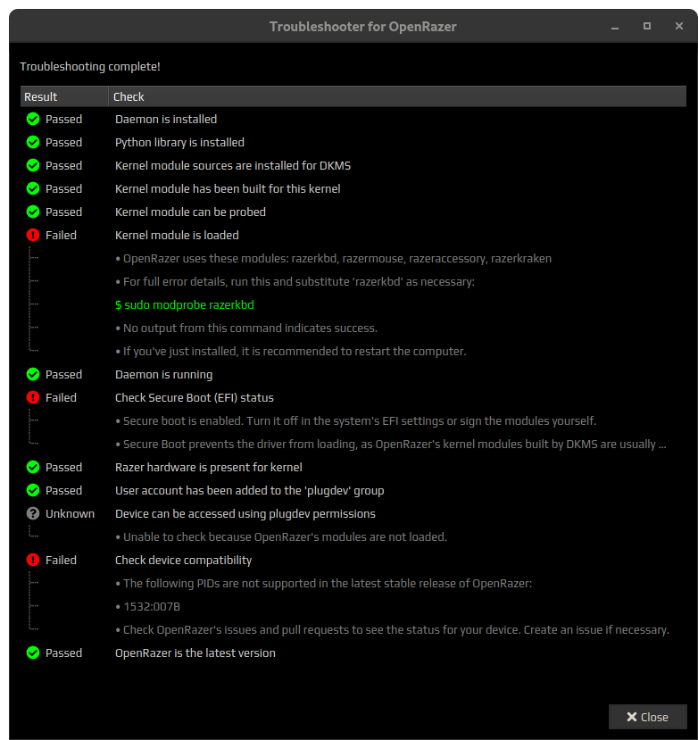Click red failed icon for Secure Boot check

pyautogui.click(x=33, y=397)
